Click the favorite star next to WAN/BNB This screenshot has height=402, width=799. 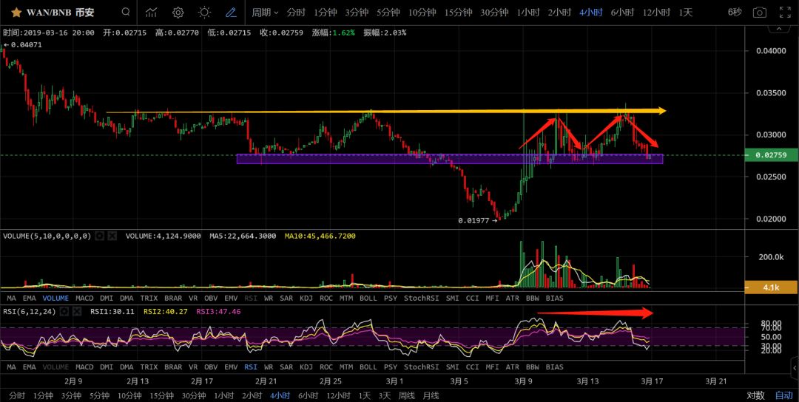[x=16, y=13]
